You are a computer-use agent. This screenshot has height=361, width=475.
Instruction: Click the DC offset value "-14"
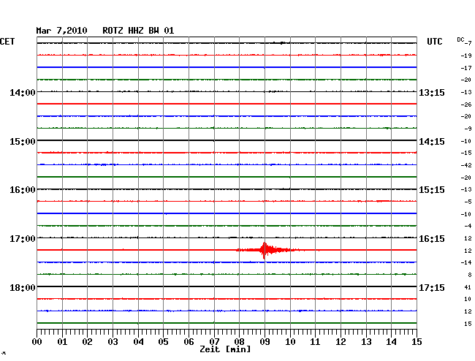466,262
